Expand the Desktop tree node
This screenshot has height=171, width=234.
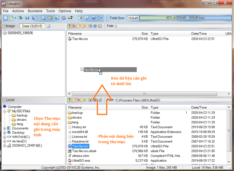[x=5, y=133]
